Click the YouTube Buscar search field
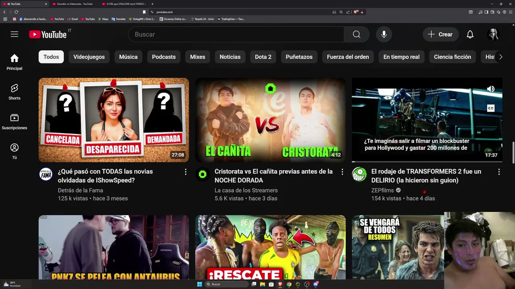This screenshot has width=515, height=289. click(x=236, y=35)
